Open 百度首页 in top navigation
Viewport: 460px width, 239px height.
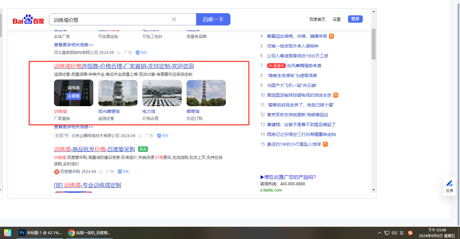(317, 19)
